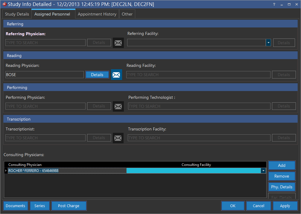
Task: Open Phy. Details for consulting physician
Action: tap(282, 187)
